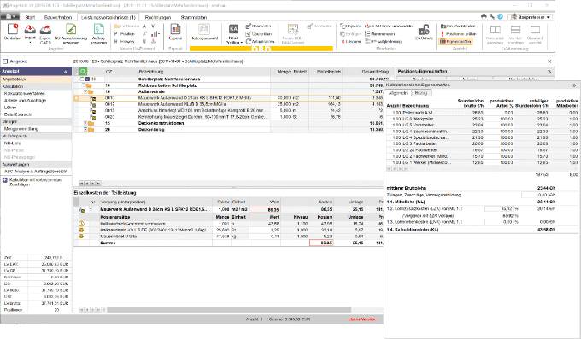The height and width of the screenshot is (339, 581).
Task: Collapse the Außenwände folder node
Action: click(x=85, y=91)
